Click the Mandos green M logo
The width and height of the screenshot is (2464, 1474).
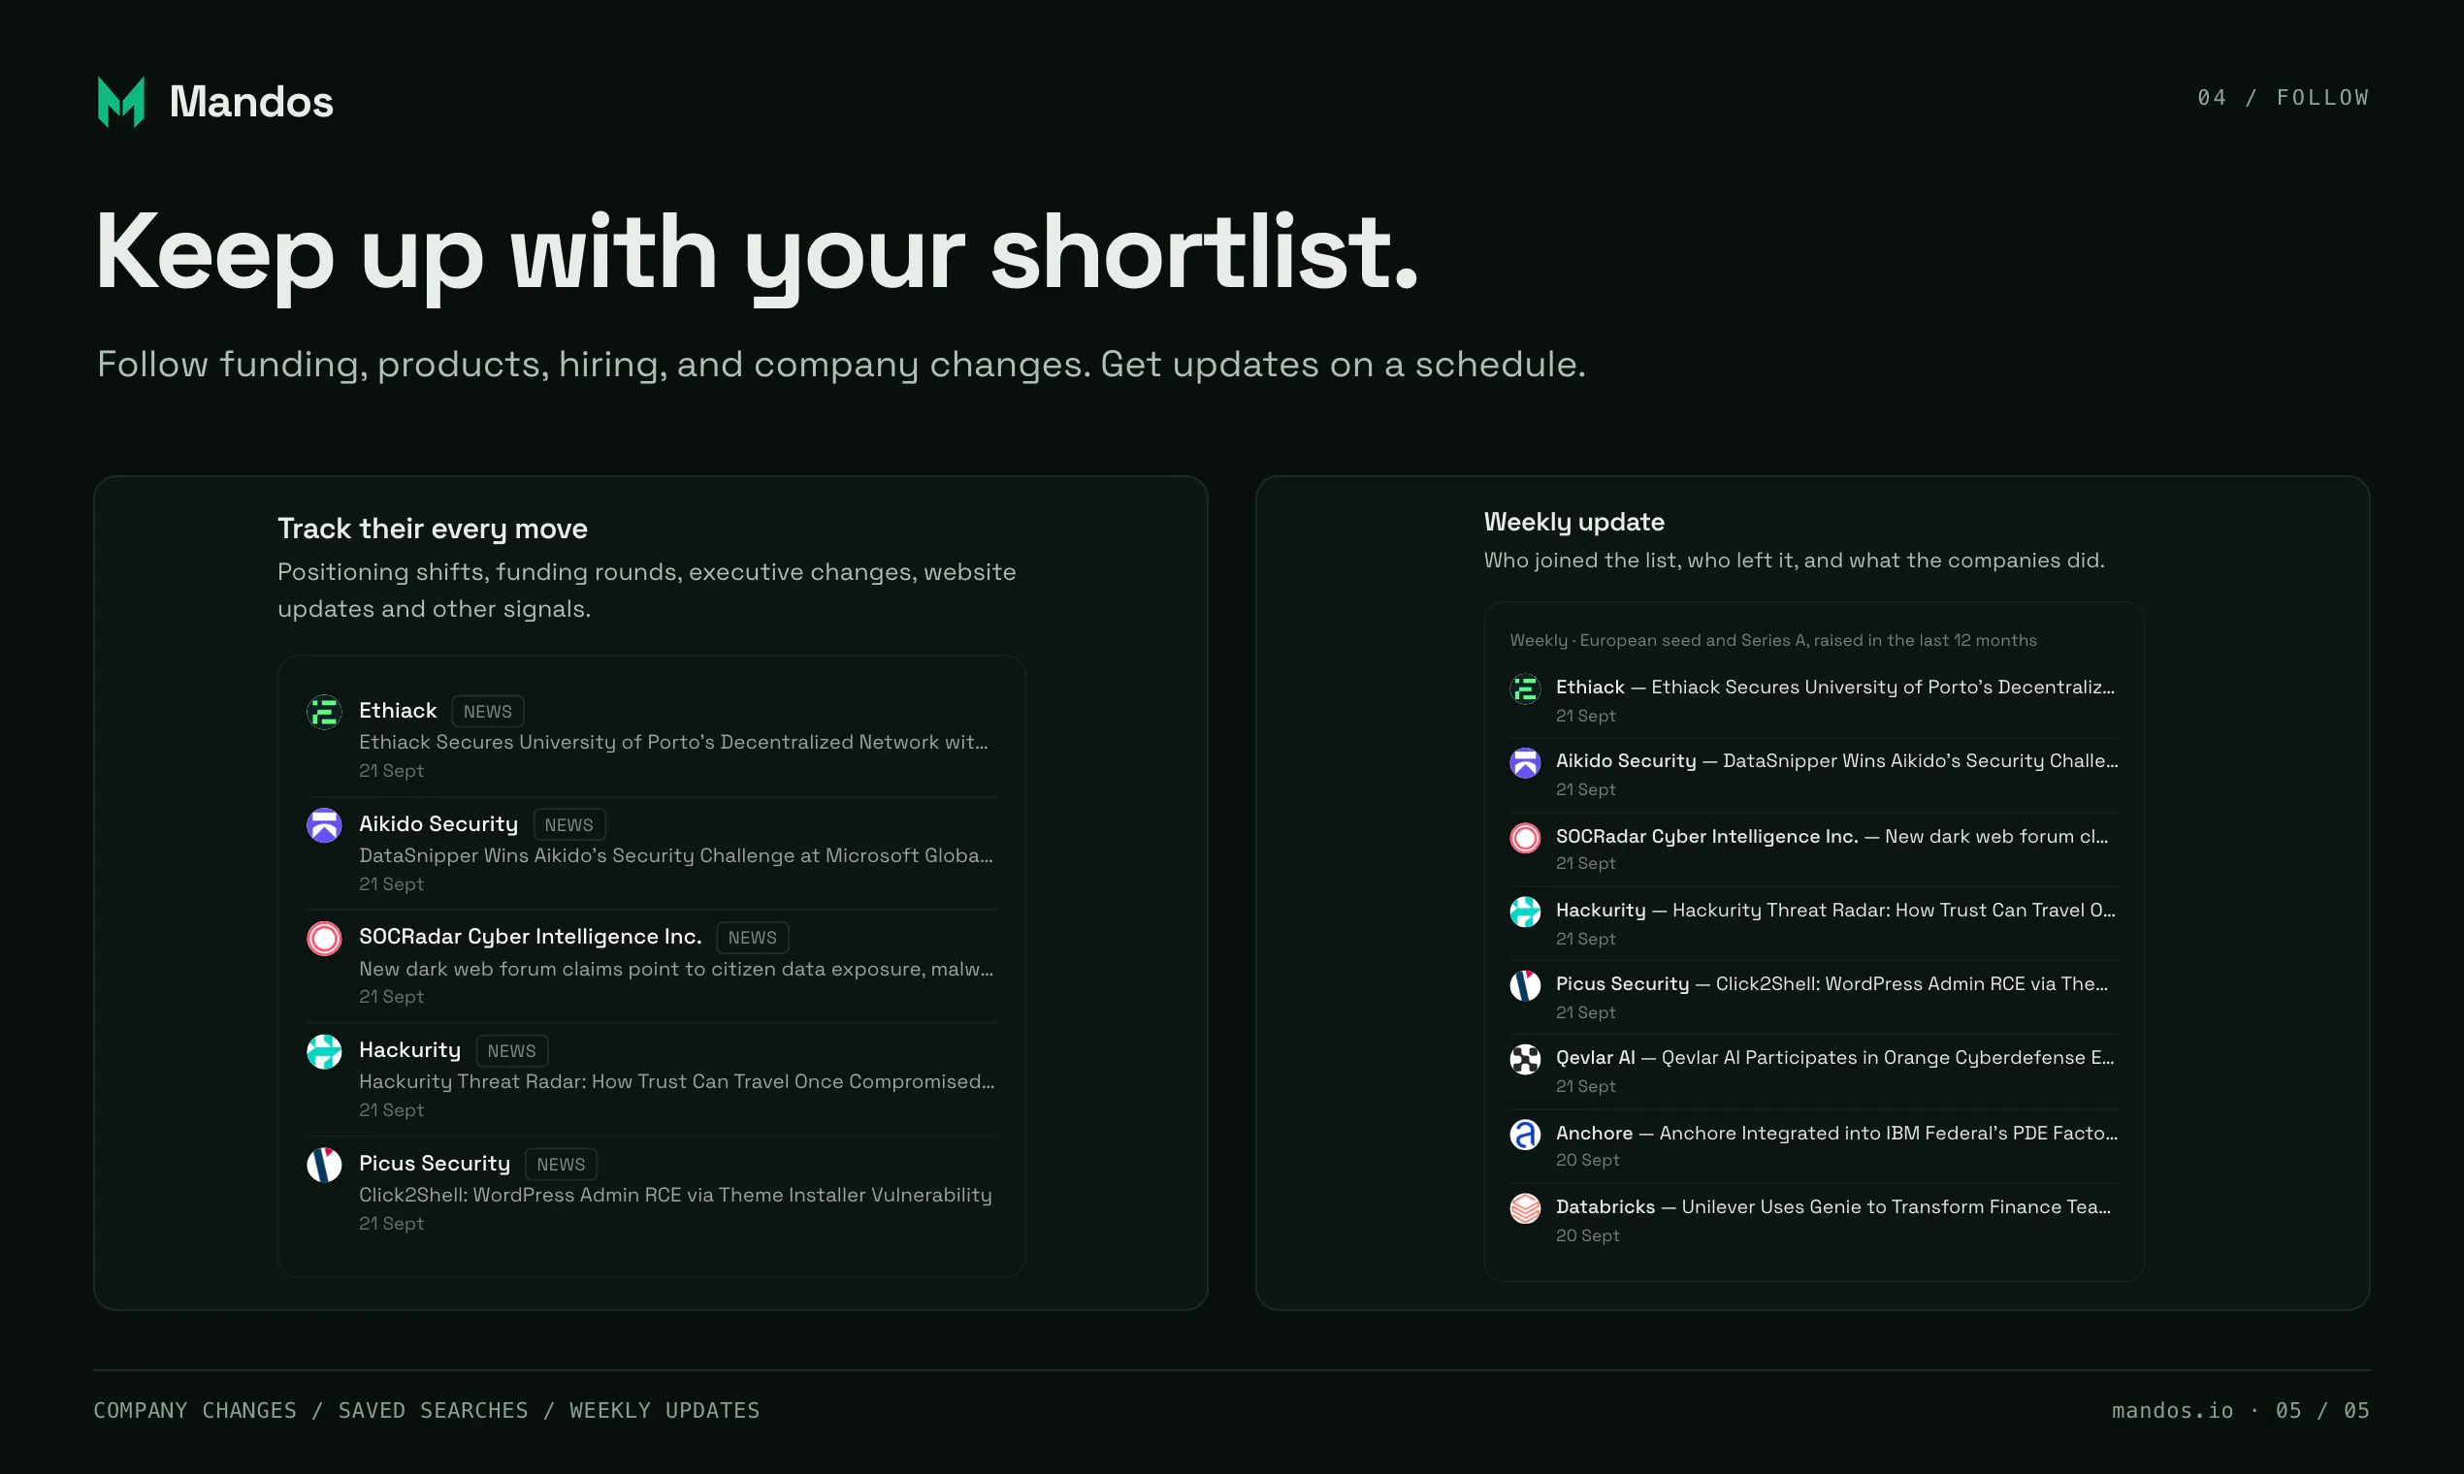point(121,101)
